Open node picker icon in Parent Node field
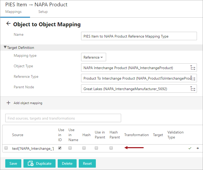Image resolution: width=203 pixels, height=170 pixels. click(x=193, y=89)
